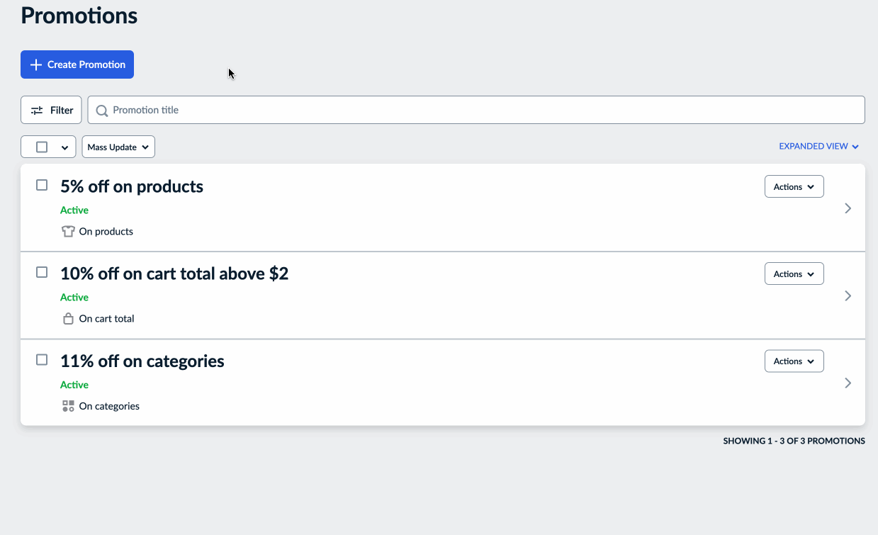Open Actions menu for 5% off on products
The height and width of the screenshot is (535, 878).
(794, 187)
